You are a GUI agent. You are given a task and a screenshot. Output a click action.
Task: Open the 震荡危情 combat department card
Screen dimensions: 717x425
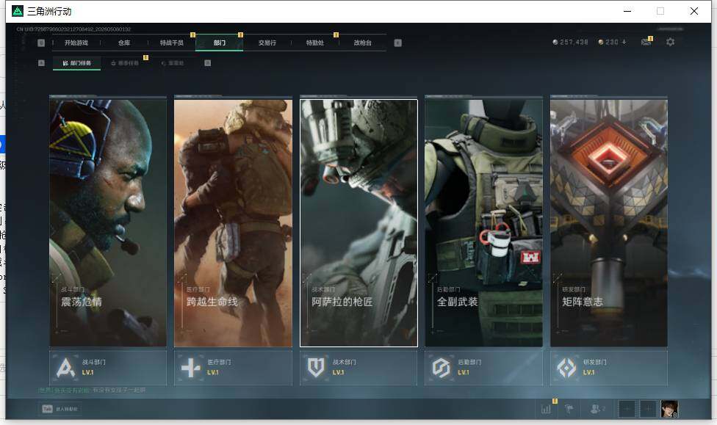pyautogui.click(x=108, y=222)
